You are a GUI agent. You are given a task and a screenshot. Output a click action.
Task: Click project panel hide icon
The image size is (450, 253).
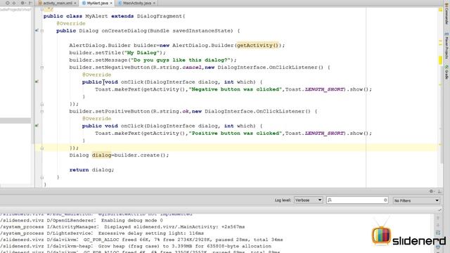pos(30,3)
